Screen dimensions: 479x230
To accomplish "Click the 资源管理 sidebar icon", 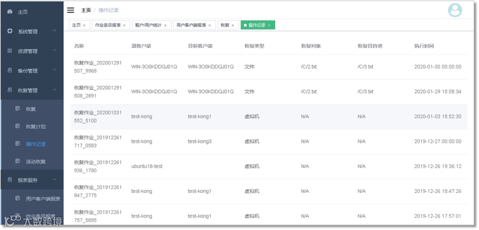I will (x=10, y=51).
